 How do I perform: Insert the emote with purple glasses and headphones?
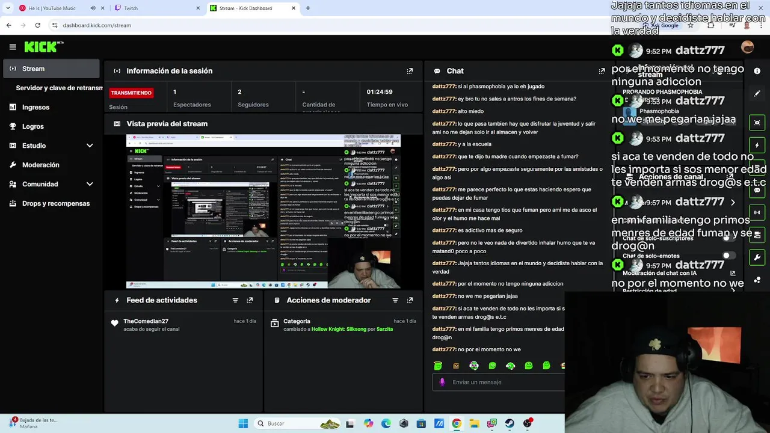pos(474,366)
